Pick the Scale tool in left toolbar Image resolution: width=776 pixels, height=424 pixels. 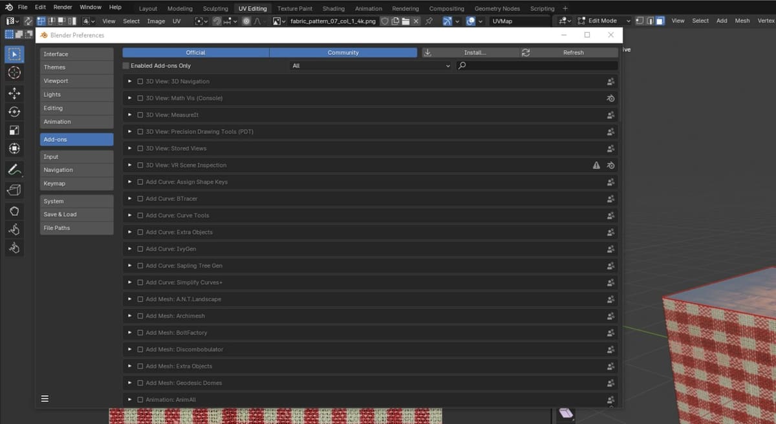click(14, 131)
